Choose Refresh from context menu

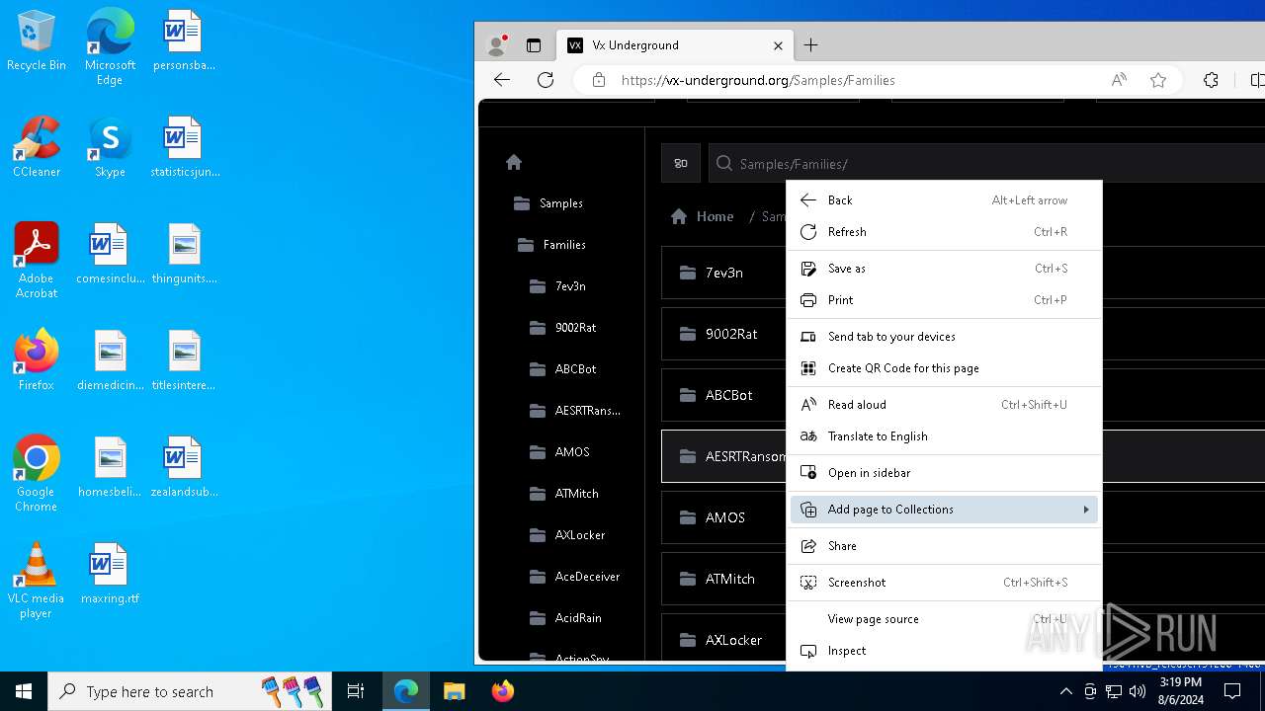[x=944, y=232]
